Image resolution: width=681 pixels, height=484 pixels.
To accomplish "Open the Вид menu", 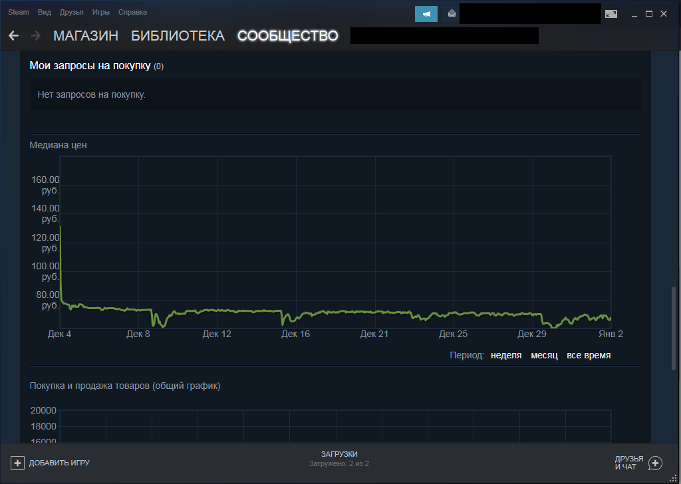I will [x=45, y=12].
